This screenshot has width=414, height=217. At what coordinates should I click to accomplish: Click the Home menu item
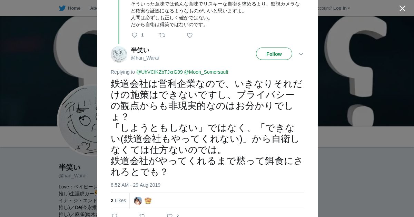(74, 8)
